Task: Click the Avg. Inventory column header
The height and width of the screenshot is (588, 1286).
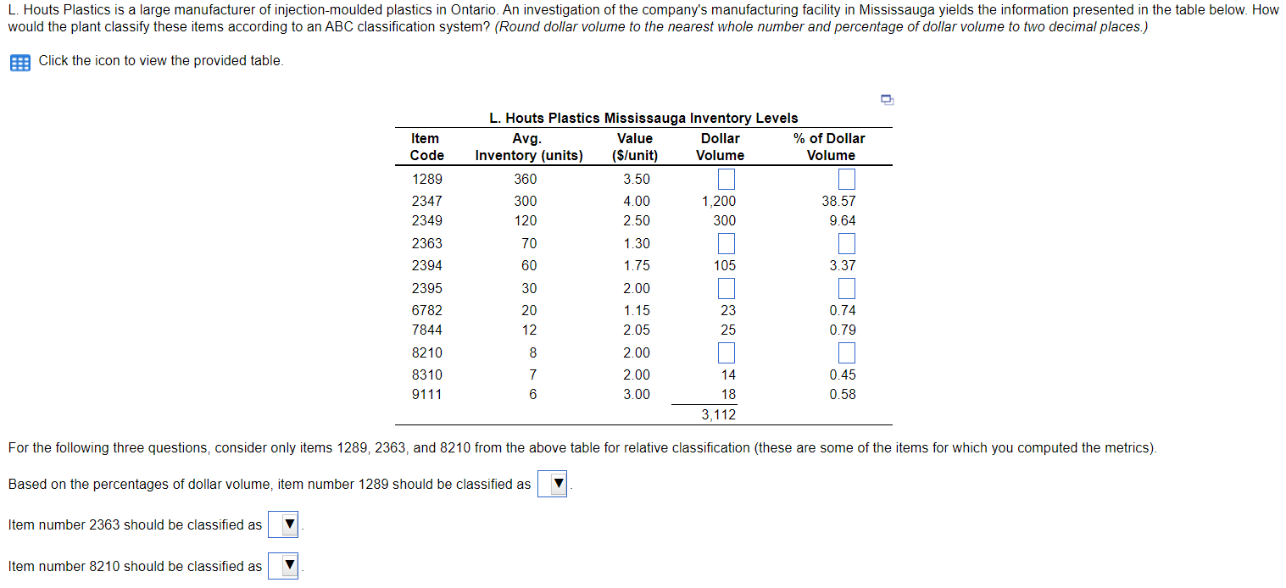Action: [529, 147]
